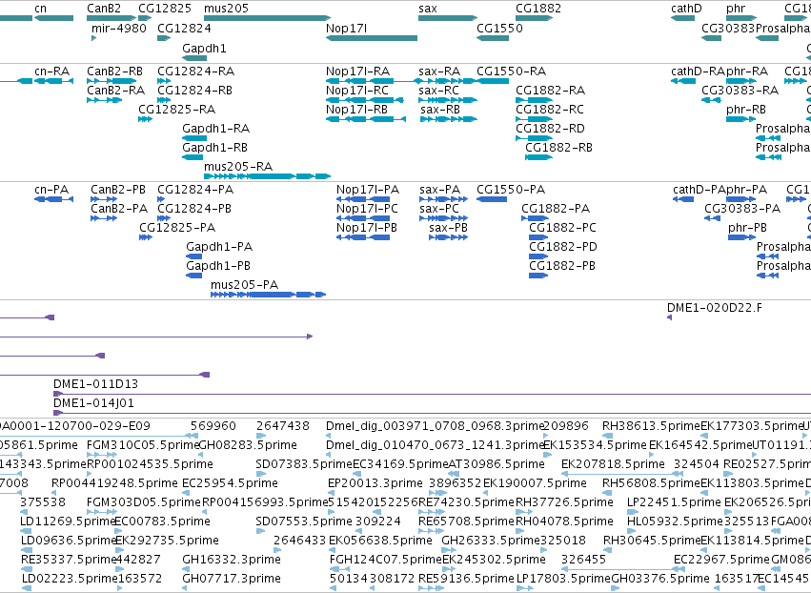This screenshot has width=811, height=593.
Task: Click EST label RH30645.5prime
Action: [652, 540]
